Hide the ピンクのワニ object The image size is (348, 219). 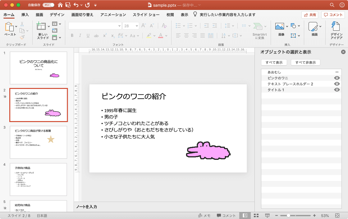337,78
